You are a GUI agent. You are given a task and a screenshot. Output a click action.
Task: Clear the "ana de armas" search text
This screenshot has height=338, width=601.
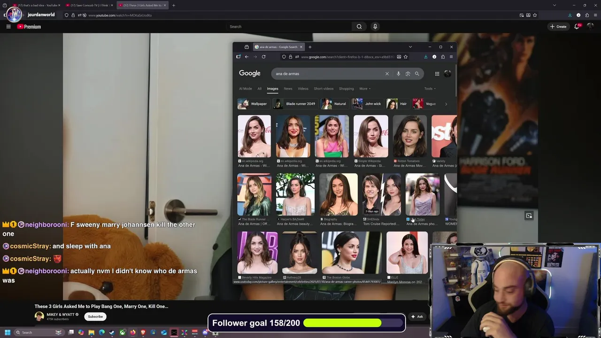click(x=387, y=74)
